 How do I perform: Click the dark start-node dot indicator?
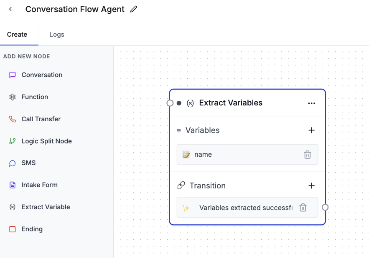point(179,103)
